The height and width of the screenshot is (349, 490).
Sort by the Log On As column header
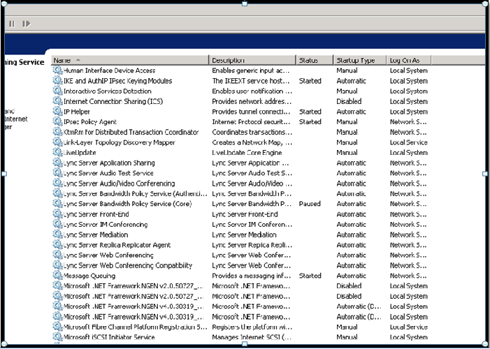(409, 60)
